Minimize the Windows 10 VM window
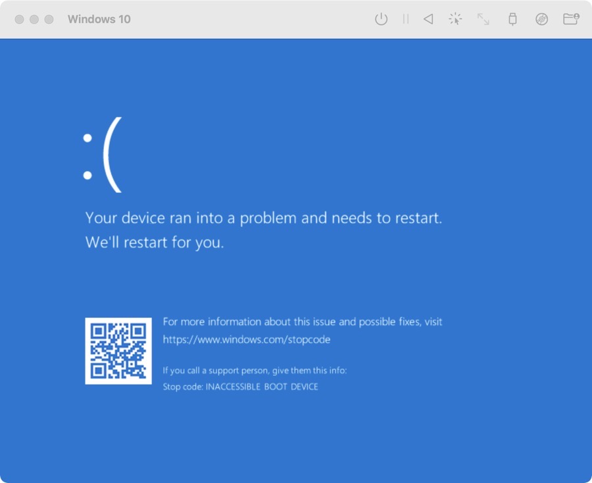The height and width of the screenshot is (483, 592). tap(34, 19)
